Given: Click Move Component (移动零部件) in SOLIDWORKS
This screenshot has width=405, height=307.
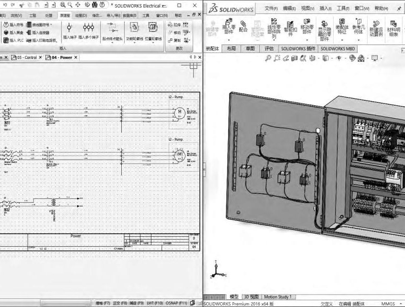Looking at the screenshot, I should pos(307,27).
